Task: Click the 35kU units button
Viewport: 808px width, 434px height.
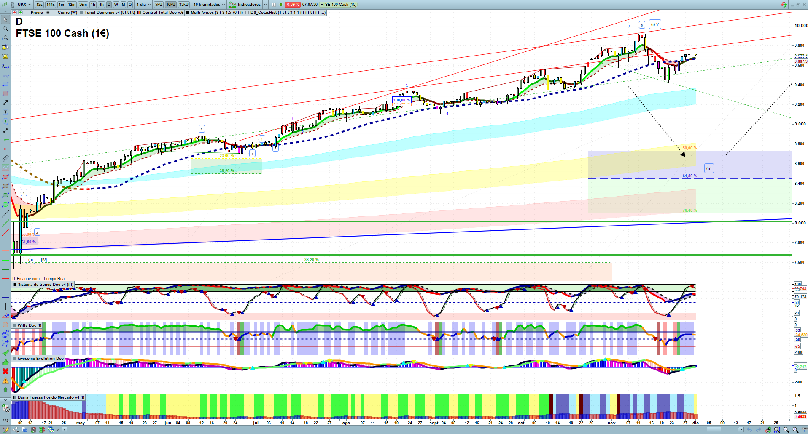Action: [184, 5]
